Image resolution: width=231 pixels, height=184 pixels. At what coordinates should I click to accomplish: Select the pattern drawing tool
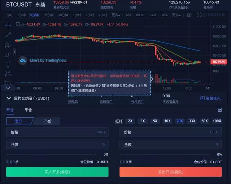(x=8, y=73)
